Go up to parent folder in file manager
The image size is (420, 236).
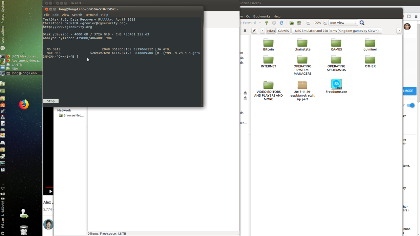[x=266, y=23]
